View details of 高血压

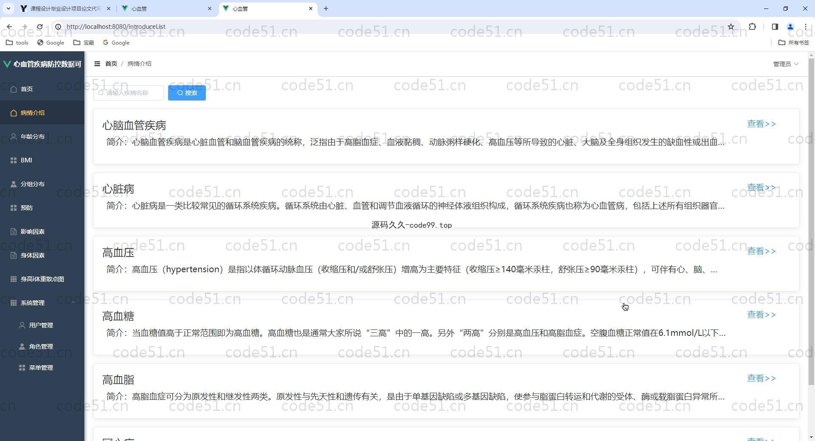[761, 251]
